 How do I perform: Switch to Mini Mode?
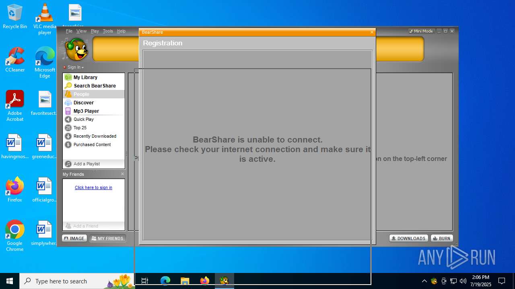(x=421, y=31)
